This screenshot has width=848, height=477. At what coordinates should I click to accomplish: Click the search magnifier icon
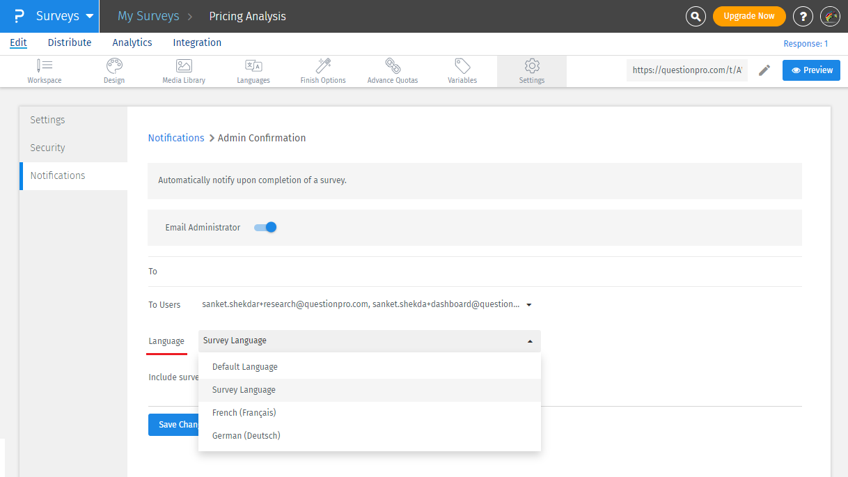tap(696, 16)
